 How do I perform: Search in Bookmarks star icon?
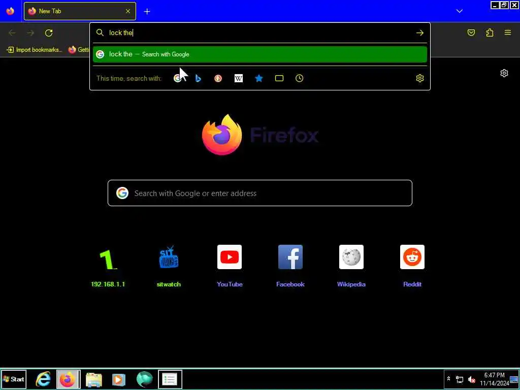[258, 78]
